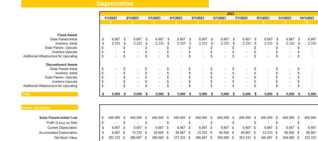The image size is (318, 141).
Task: Select net book value 346,667
Action: click(x=266, y=138)
